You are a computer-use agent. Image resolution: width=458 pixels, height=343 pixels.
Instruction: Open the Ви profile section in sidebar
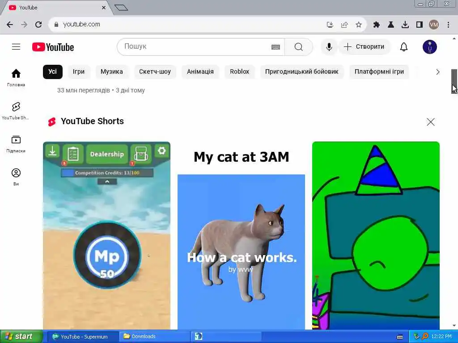click(x=16, y=177)
